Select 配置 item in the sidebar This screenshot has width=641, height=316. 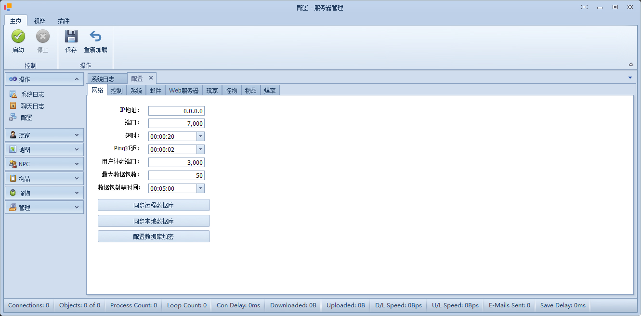pos(26,118)
